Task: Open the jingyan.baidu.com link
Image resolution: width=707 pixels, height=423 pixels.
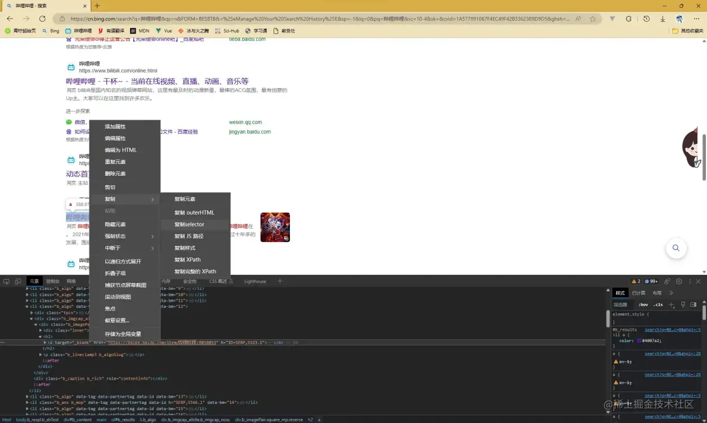Action: click(250, 131)
